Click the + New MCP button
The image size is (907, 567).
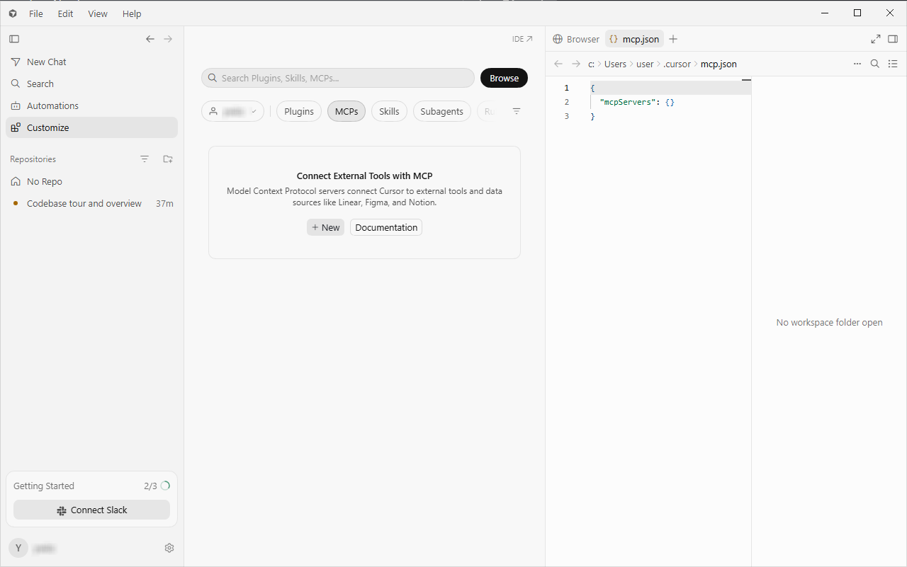(x=325, y=227)
